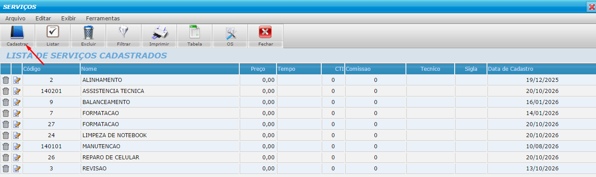Screen dimensions: 596x177
Task: Click the Cadastrar blue book icon
Action: [x=17, y=32]
